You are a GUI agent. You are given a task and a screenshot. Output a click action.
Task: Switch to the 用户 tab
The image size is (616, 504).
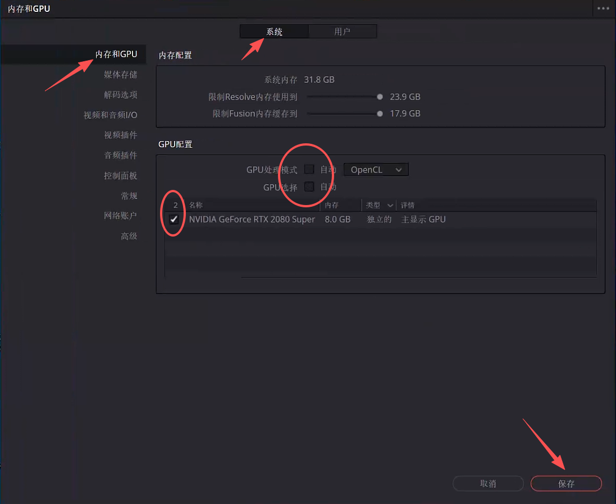click(x=343, y=31)
